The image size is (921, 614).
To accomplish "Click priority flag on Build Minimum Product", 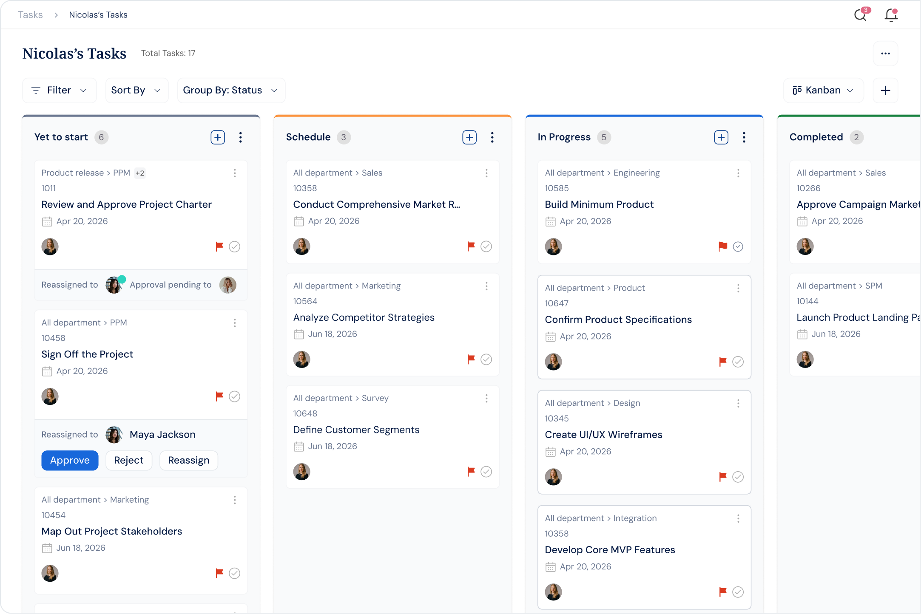I will pyautogui.click(x=723, y=246).
